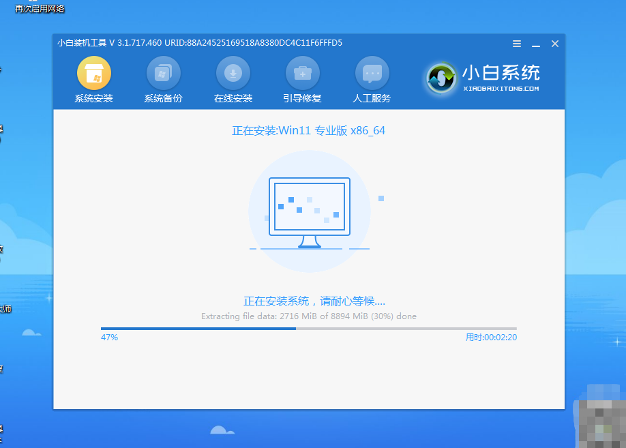Click the Extracting file data status line
Screen dimensions: 626x448
[308, 316]
